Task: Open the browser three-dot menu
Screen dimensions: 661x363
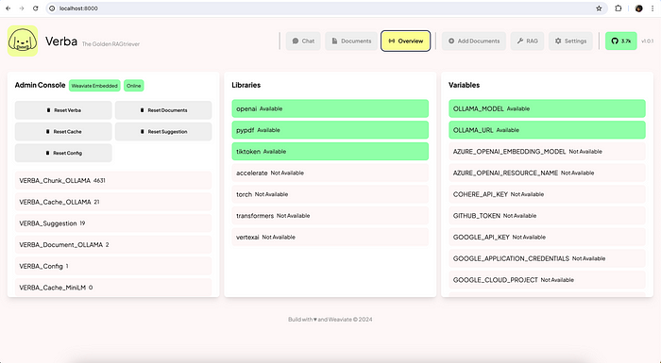Action: [x=653, y=8]
